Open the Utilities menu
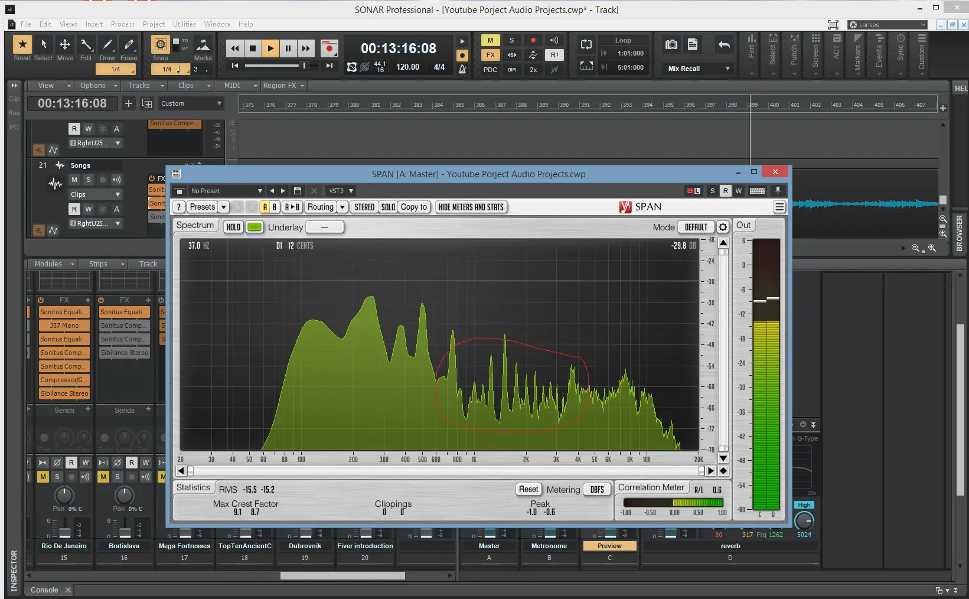Screen dimensions: 969x599 (184, 24)
